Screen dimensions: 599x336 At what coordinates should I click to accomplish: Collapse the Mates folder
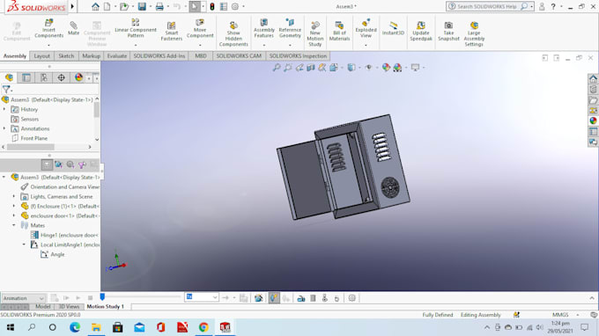point(14,225)
